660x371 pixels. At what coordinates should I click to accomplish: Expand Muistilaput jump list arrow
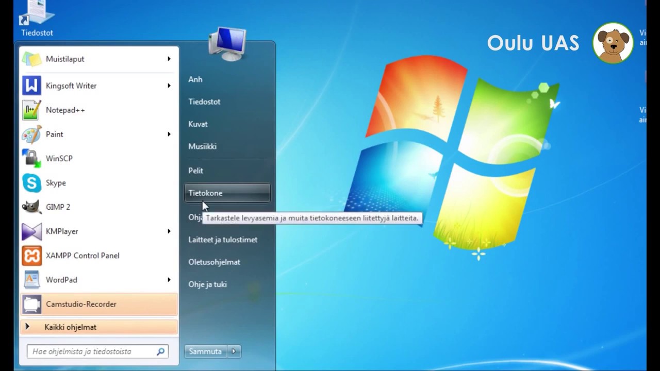pyautogui.click(x=169, y=59)
